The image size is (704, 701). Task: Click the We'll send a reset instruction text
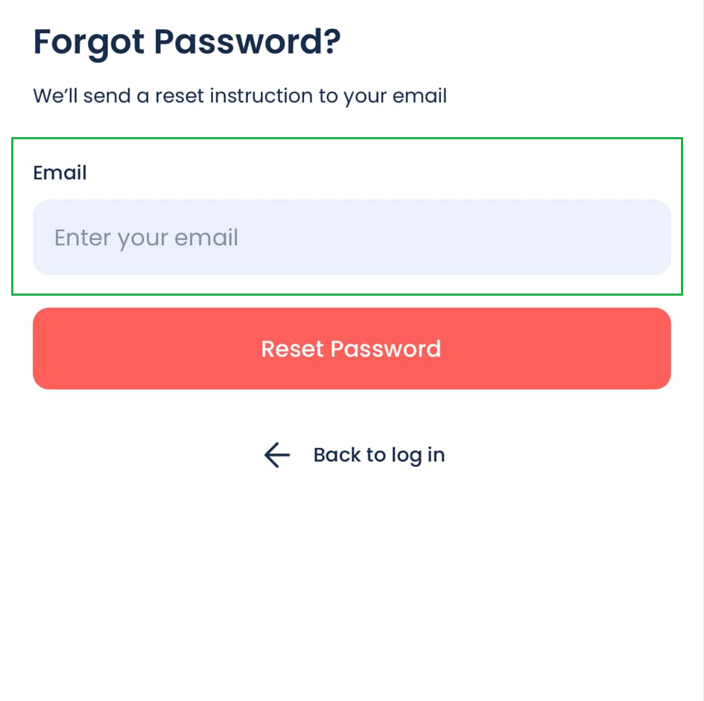(240, 96)
